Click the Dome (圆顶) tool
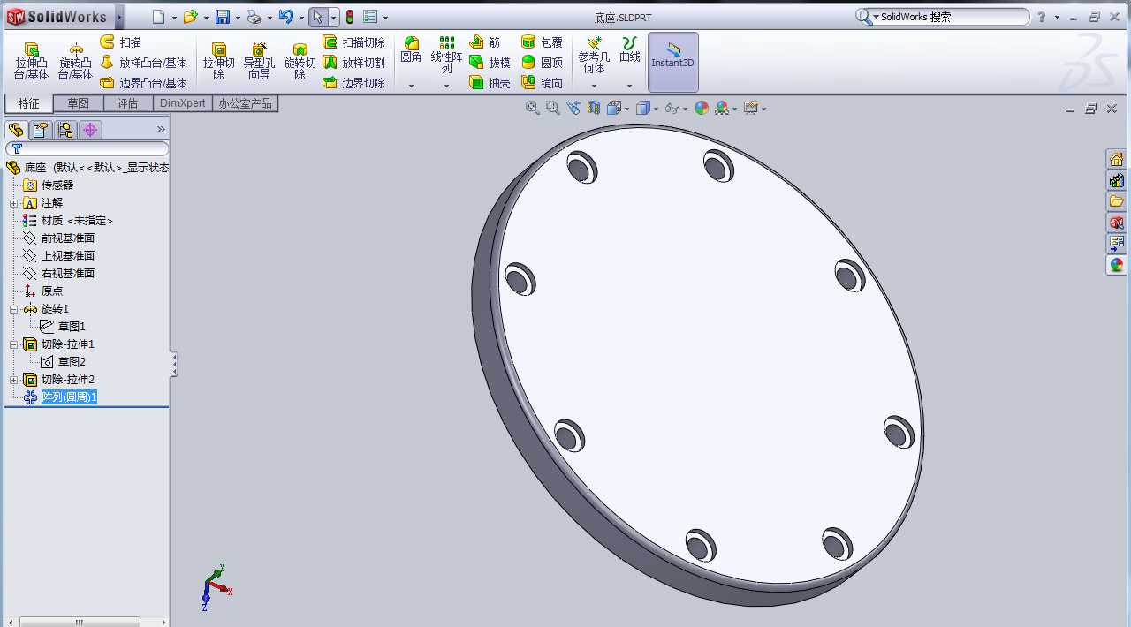Screen dimensions: 1131x627 [542, 63]
